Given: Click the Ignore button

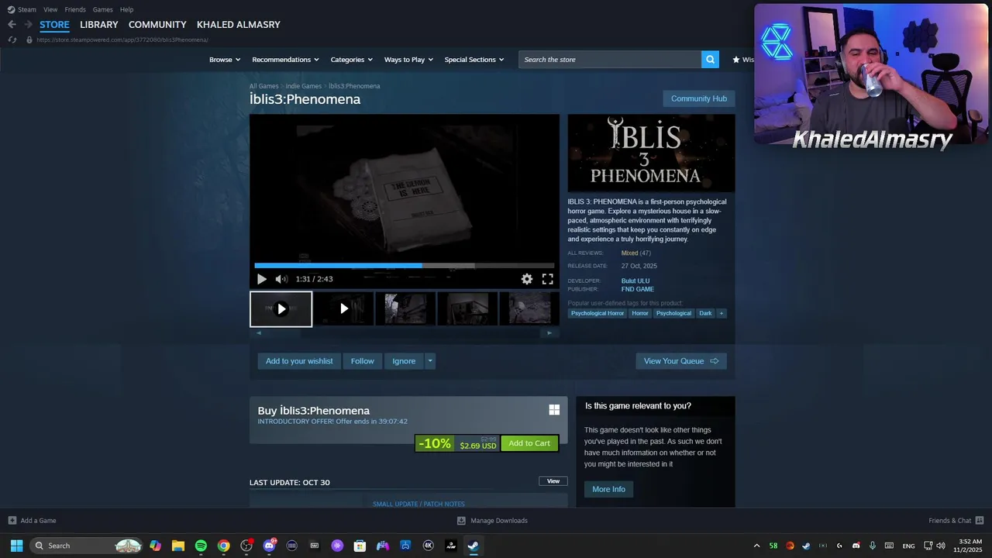Looking at the screenshot, I should pyautogui.click(x=404, y=361).
